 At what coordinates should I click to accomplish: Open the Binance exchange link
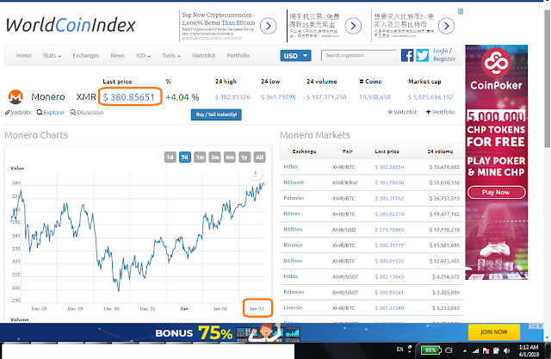coord(293,244)
